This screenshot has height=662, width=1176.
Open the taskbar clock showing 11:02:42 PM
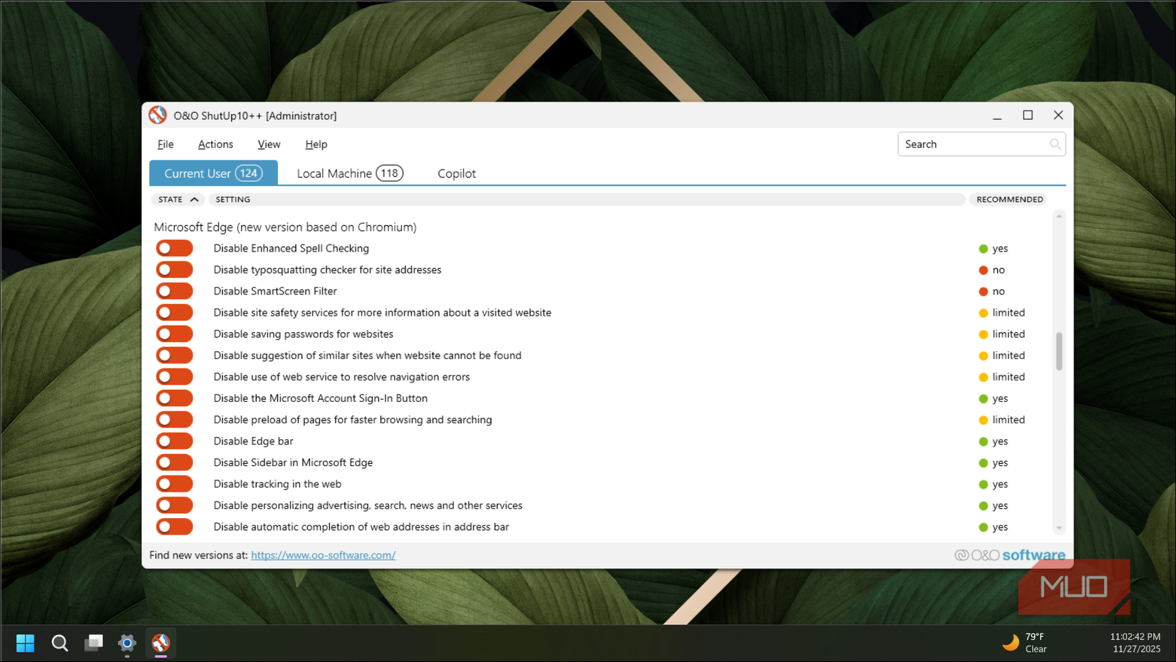click(x=1135, y=643)
